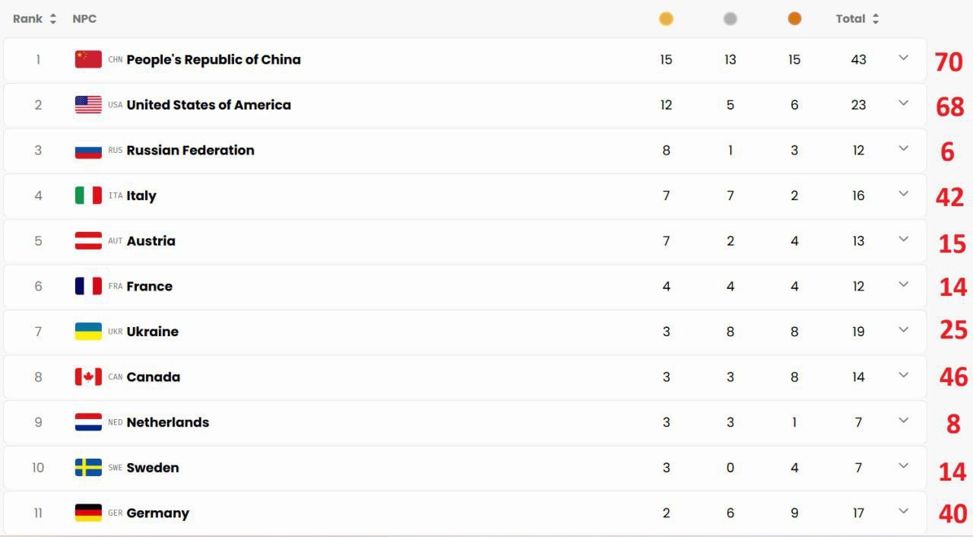The width and height of the screenshot is (973, 537).
Task: Click the Canada flag icon
Action: pos(88,377)
